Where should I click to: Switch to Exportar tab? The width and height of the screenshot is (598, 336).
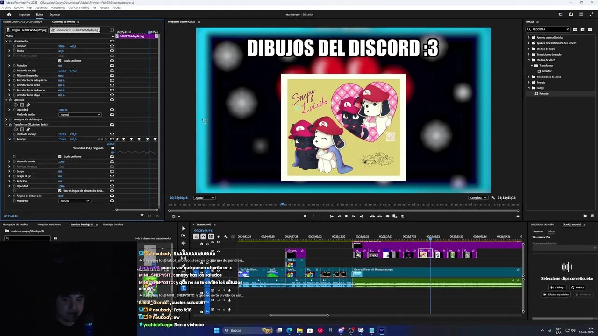click(x=55, y=14)
